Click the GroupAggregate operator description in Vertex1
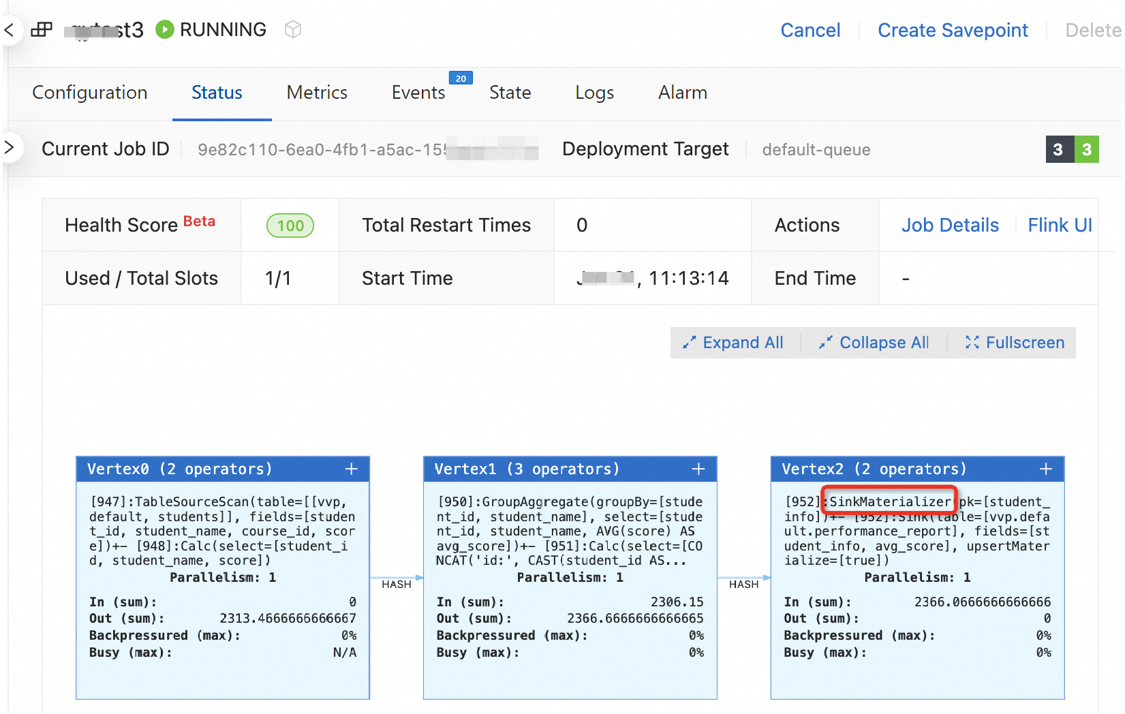This screenshot has height=714, width=1125. [x=570, y=531]
